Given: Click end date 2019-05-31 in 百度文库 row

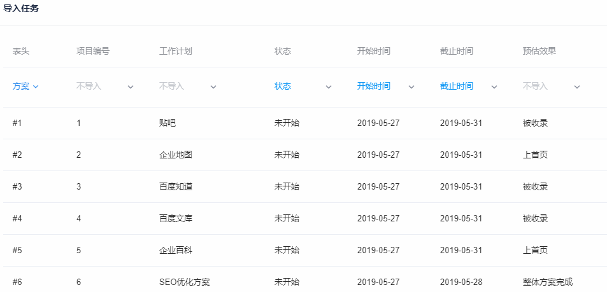Looking at the screenshot, I should tap(461, 218).
